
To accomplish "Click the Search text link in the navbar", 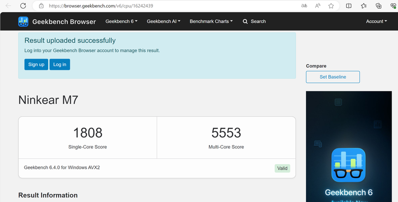I will [258, 21].
